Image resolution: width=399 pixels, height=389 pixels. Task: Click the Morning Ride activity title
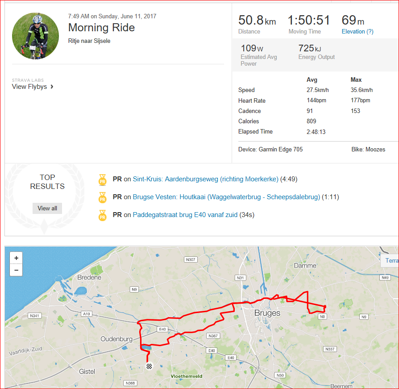(101, 27)
